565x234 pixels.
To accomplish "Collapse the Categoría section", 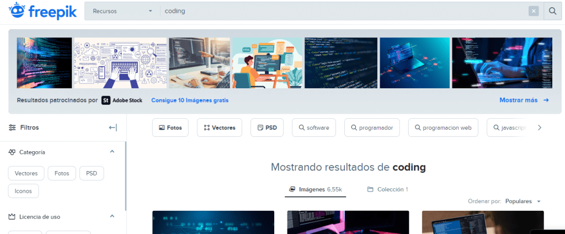I will (112, 151).
